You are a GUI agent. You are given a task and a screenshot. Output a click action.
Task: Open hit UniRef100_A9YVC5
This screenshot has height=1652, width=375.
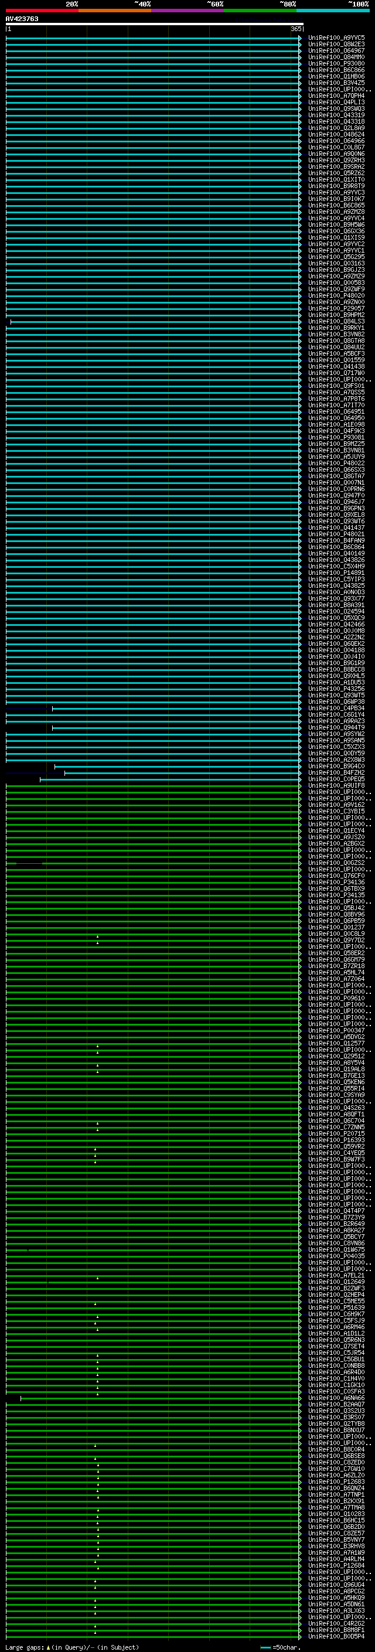tap(336, 38)
